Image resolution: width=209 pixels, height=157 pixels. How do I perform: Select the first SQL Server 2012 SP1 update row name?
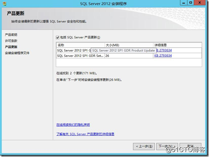(74, 50)
